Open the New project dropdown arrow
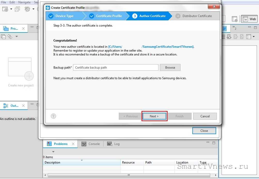Image resolution: width=259 pixels, height=179 pixels. click(x=11, y=9)
